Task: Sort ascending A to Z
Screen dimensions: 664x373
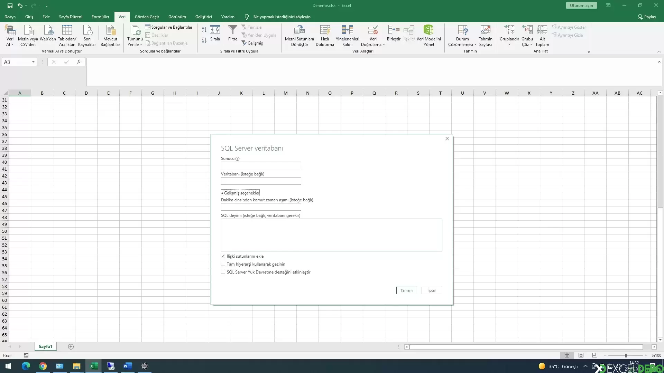Action: (204, 30)
